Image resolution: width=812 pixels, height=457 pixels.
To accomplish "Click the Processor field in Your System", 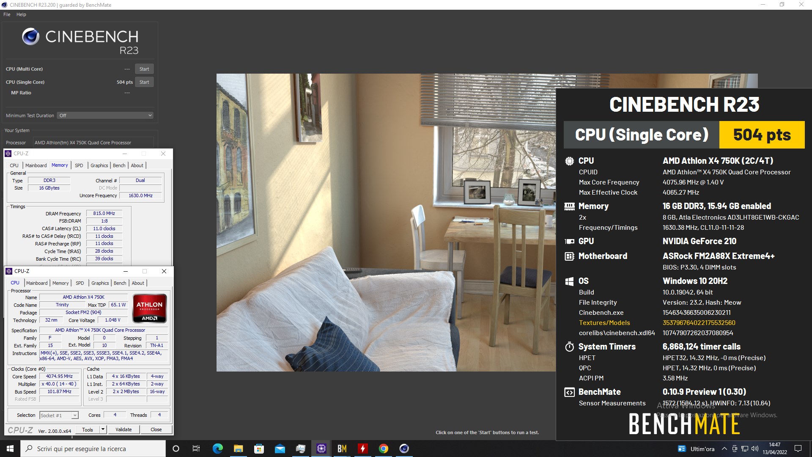I will coord(93,143).
